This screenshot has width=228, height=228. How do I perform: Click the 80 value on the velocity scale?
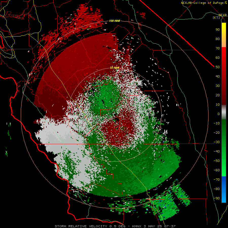click(x=218, y=39)
